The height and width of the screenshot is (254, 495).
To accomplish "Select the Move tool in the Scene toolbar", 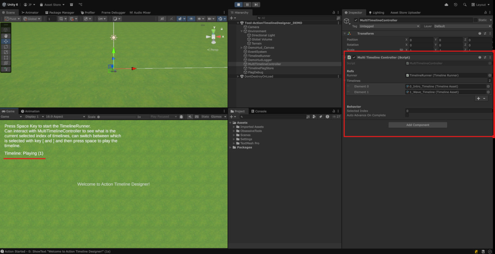I will [6, 42].
